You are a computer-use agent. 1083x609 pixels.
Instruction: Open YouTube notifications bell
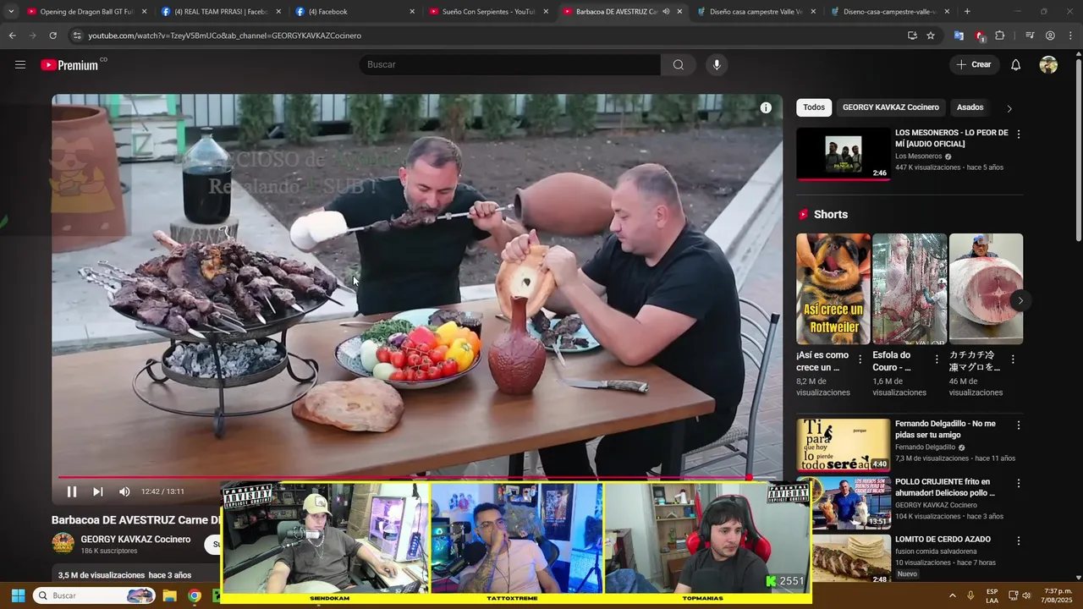pyautogui.click(x=1016, y=64)
